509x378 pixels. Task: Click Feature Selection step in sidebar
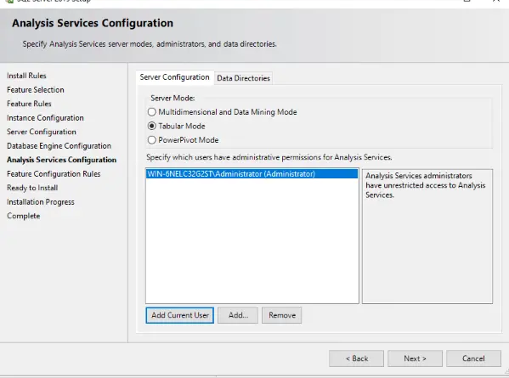36,89
